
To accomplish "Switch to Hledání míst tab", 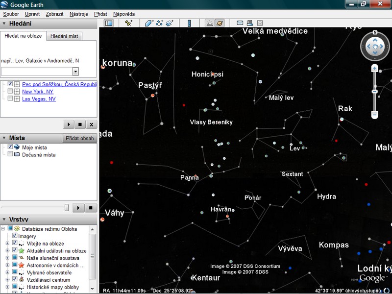I will (x=64, y=36).
